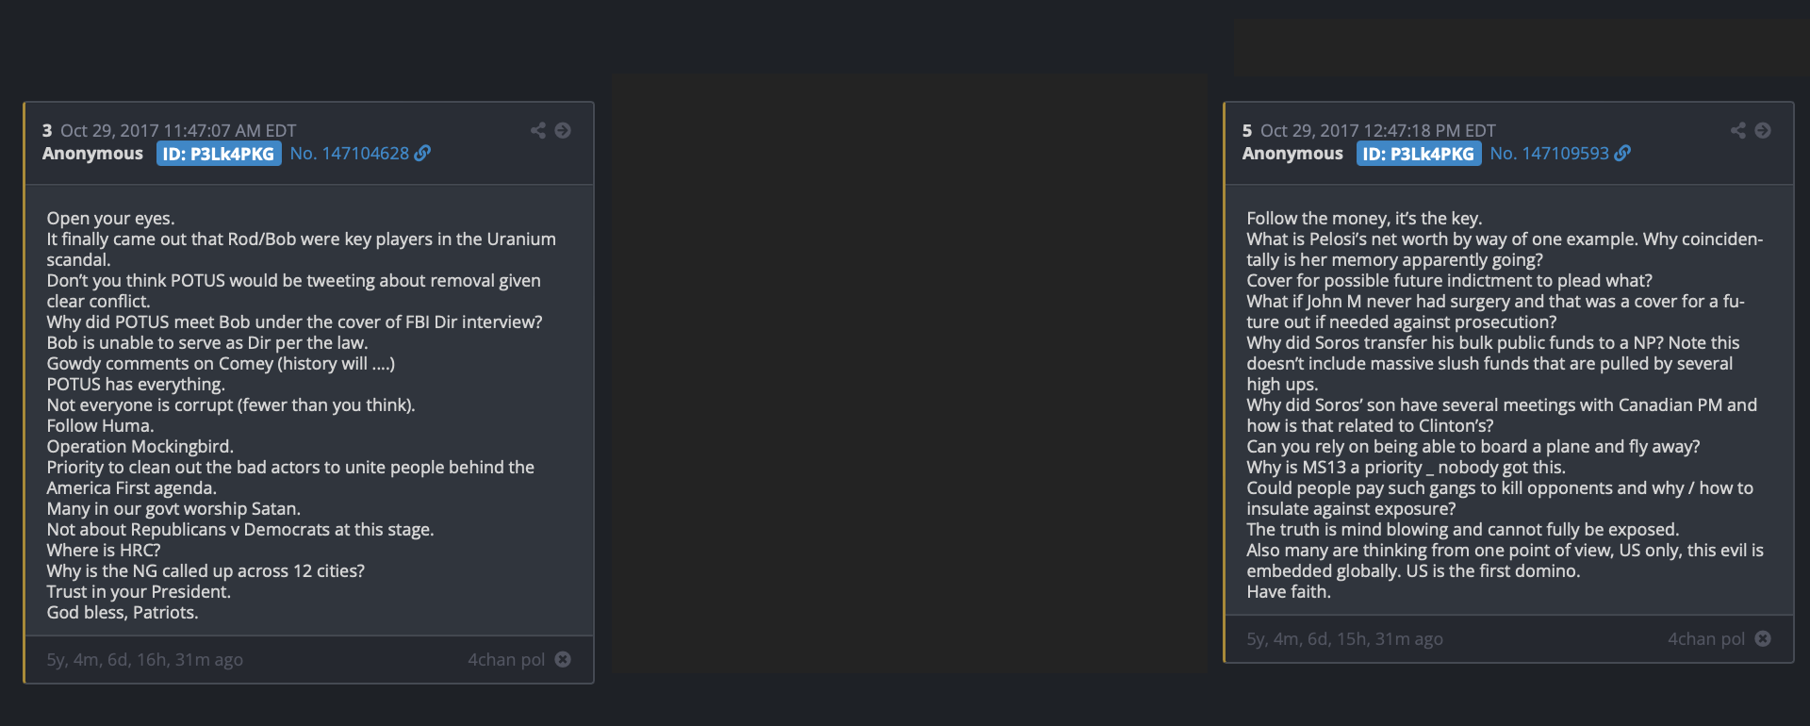Click 'Follow the money, it's the key.'
Screen dimensions: 1810x726
pyautogui.click(x=1364, y=218)
